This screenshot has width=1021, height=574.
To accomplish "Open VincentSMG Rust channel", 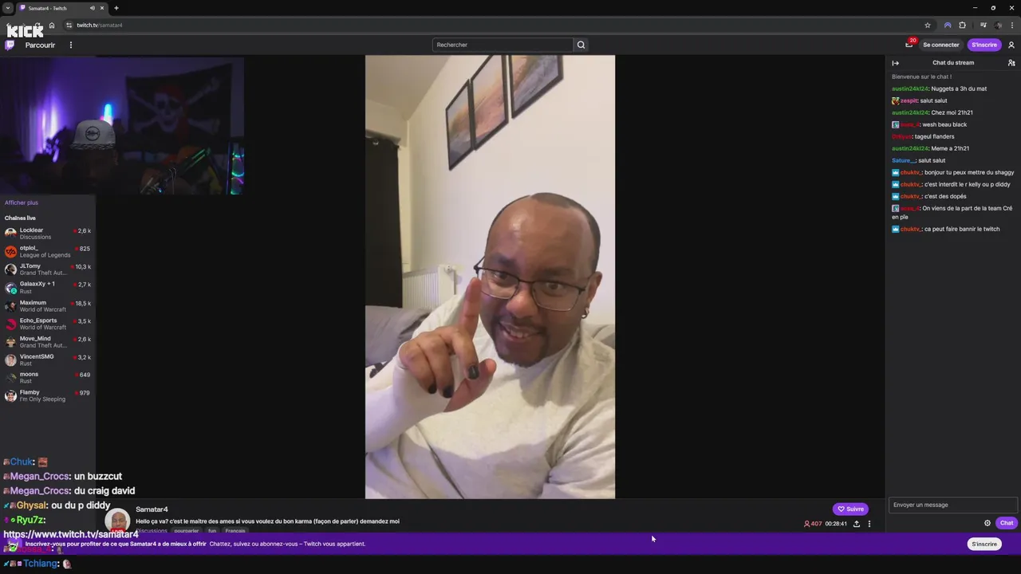I will click(x=48, y=360).
